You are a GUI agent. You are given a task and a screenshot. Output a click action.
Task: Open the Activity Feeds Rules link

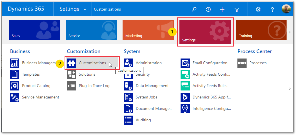click(x=210, y=86)
